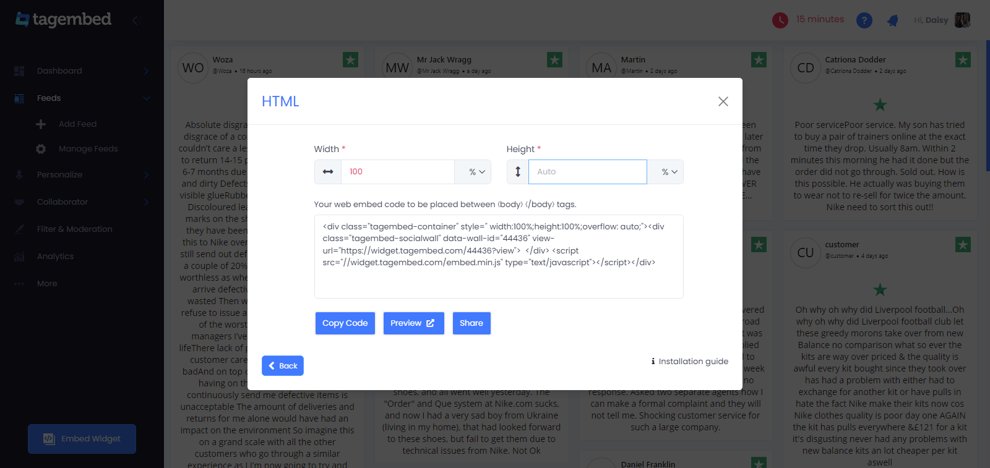Click the Width input field
Screen dimensions: 990x468
click(398, 172)
